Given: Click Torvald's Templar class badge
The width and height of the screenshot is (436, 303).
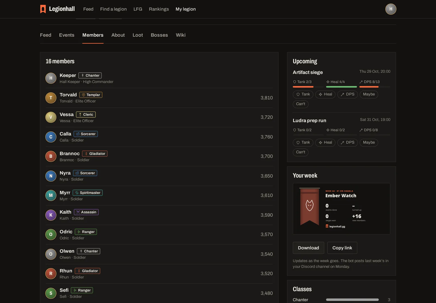Looking at the screenshot, I should tap(91, 95).
